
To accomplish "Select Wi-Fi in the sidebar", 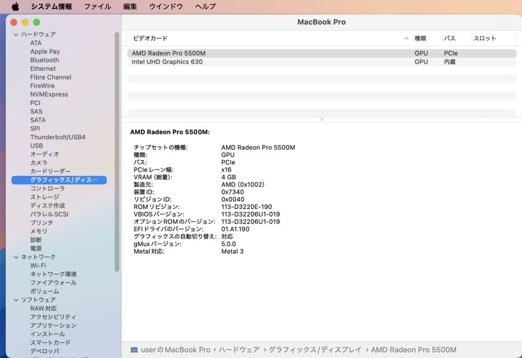I will click(38, 266).
